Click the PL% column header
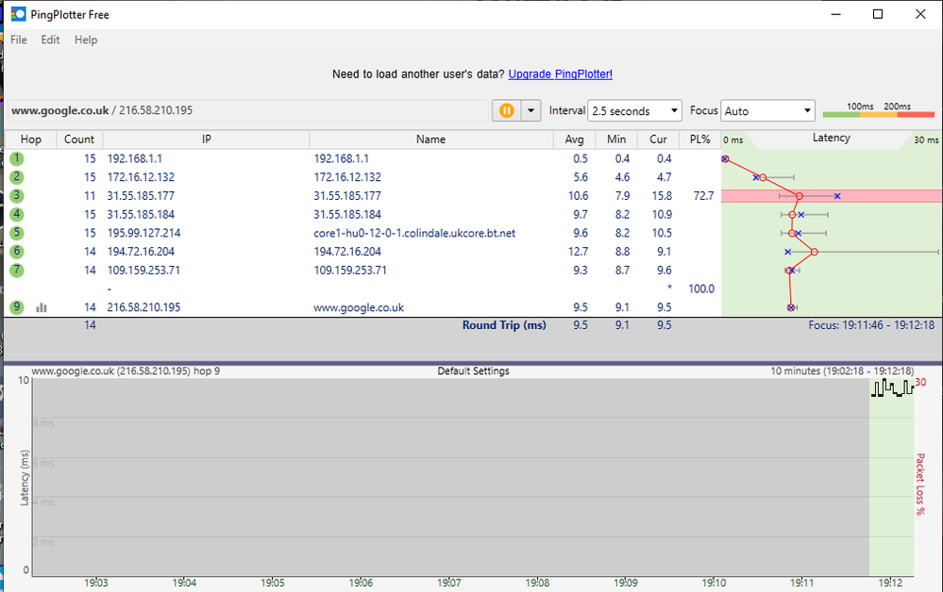Image resolution: width=943 pixels, height=592 pixels. (x=699, y=139)
